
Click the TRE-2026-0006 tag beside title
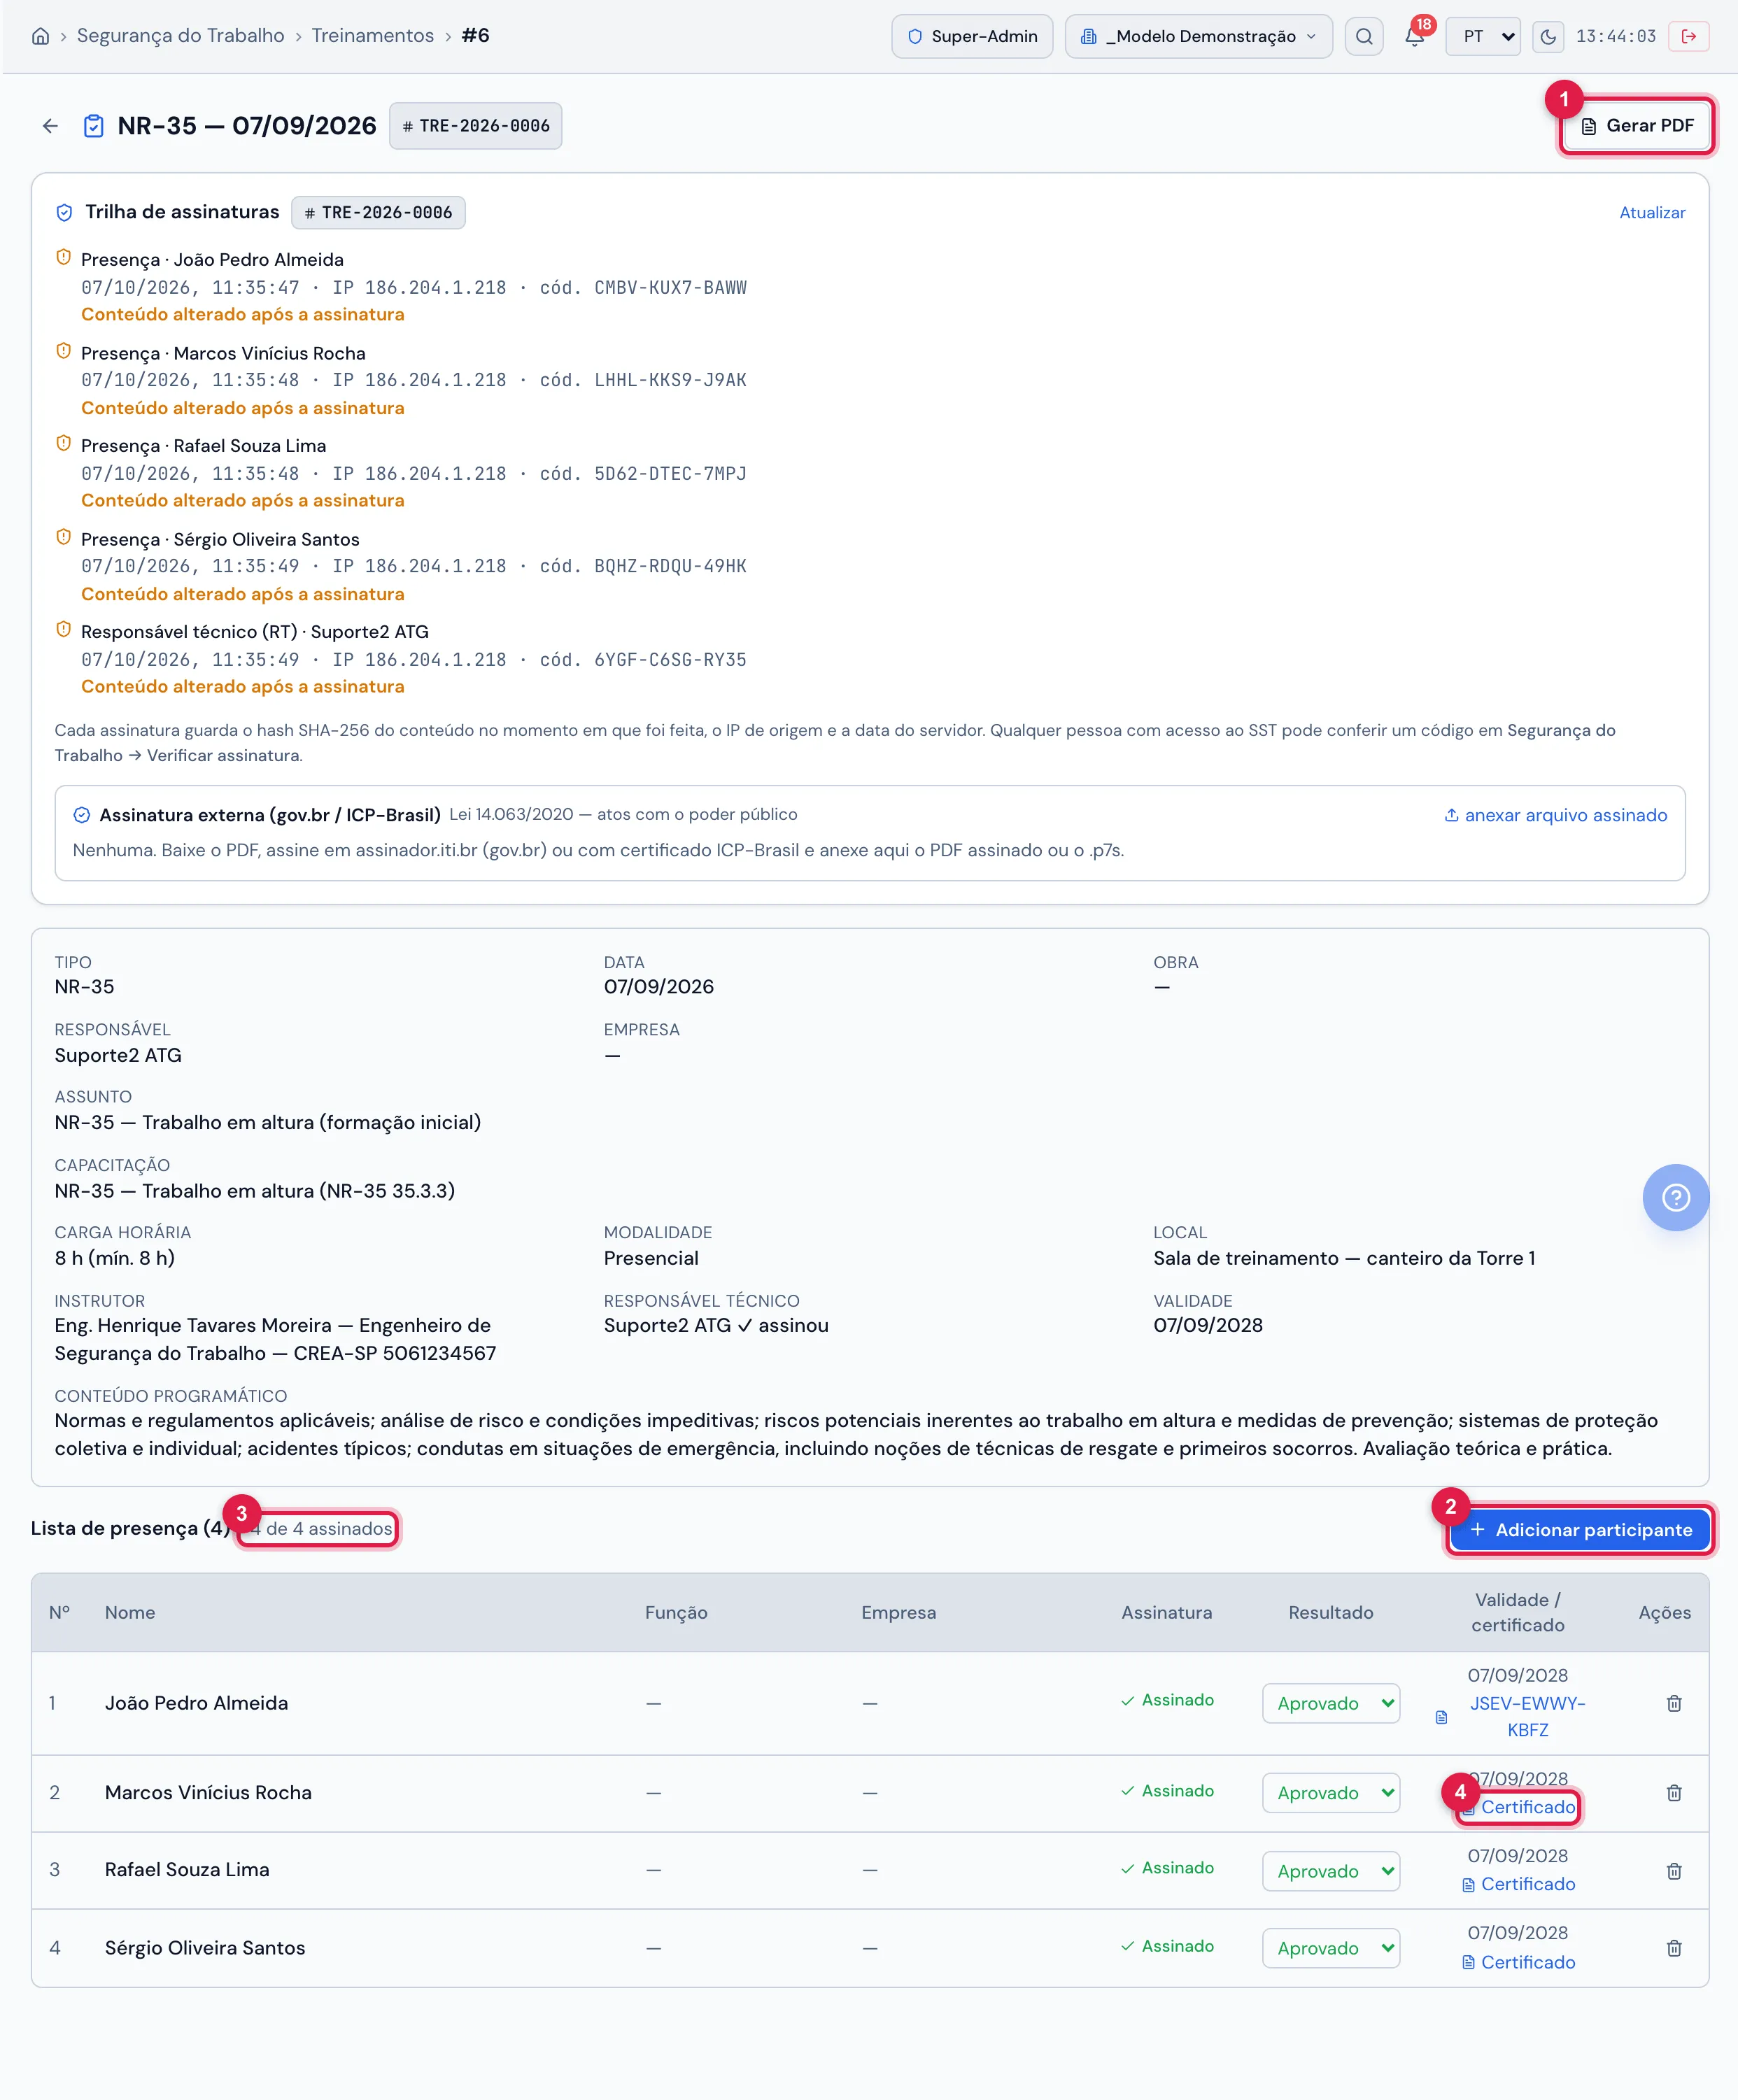475,126
